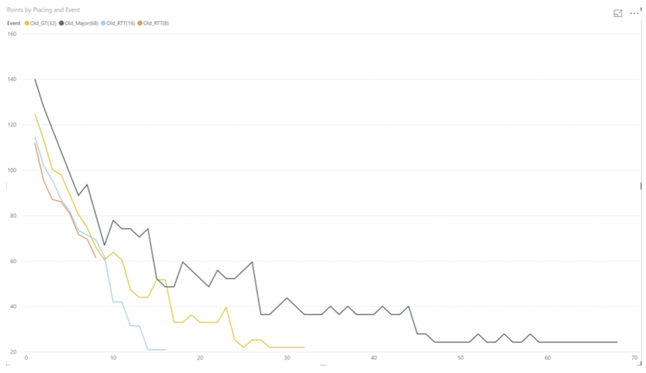Open the More options ellipsis menu
The image size is (646, 373).
tap(634, 13)
